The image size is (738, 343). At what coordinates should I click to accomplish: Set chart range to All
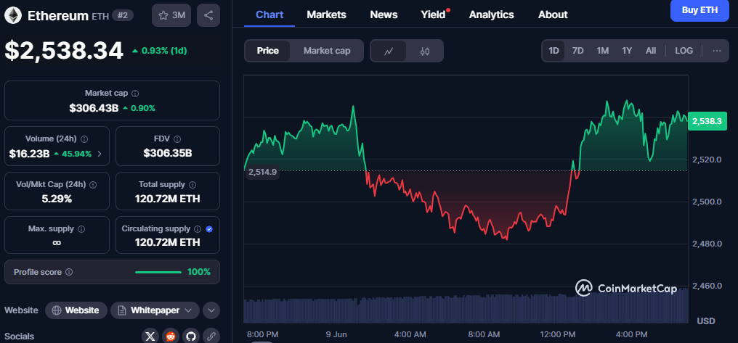[x=651, y=51]
